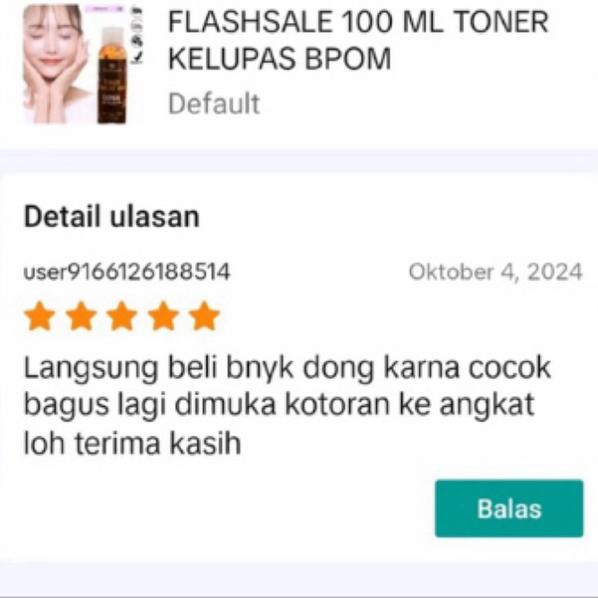The image size is (598, 598).
Task: Open FLASHSALE 100 ML TONER product title
Action: (x=358, y=22)
